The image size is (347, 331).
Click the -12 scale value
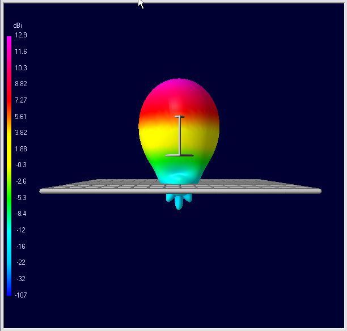coord(21,230)
